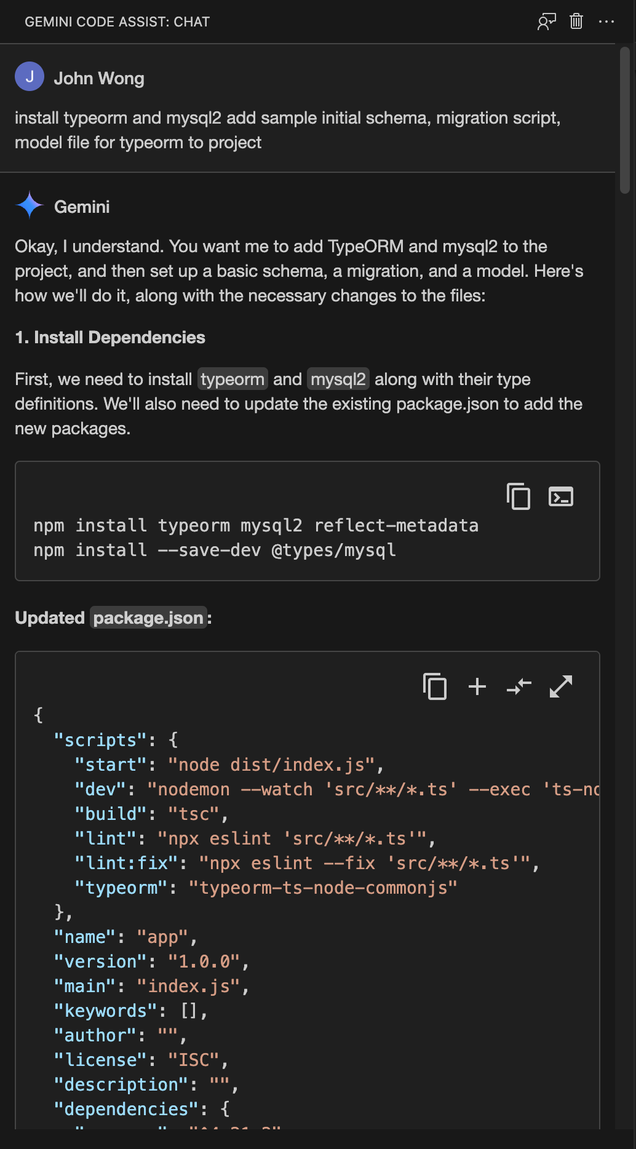636x1149 pixels.
Task: Click the Gemini Code Assist: Chat title
Action: coord(117,22)
